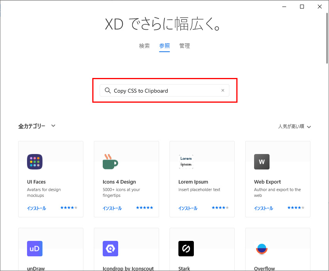Switch to the 管理 tab
This screenshot has width=329, height=271.
(x=185, y=46)
